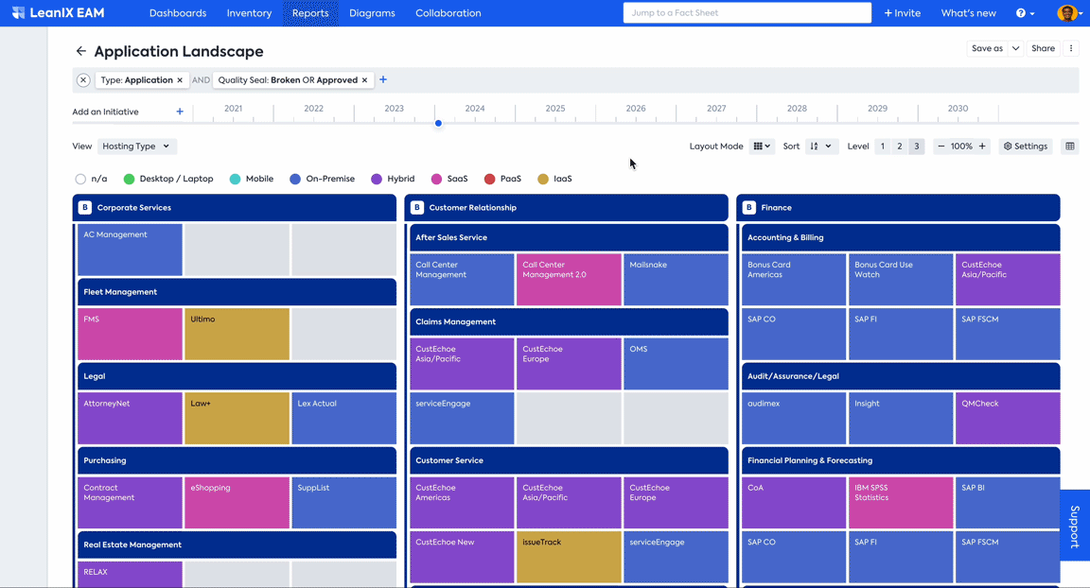Click the B badge on Finance
Image resolution: width=1090 pixels, height=588 pixels.
pos(748,208)
